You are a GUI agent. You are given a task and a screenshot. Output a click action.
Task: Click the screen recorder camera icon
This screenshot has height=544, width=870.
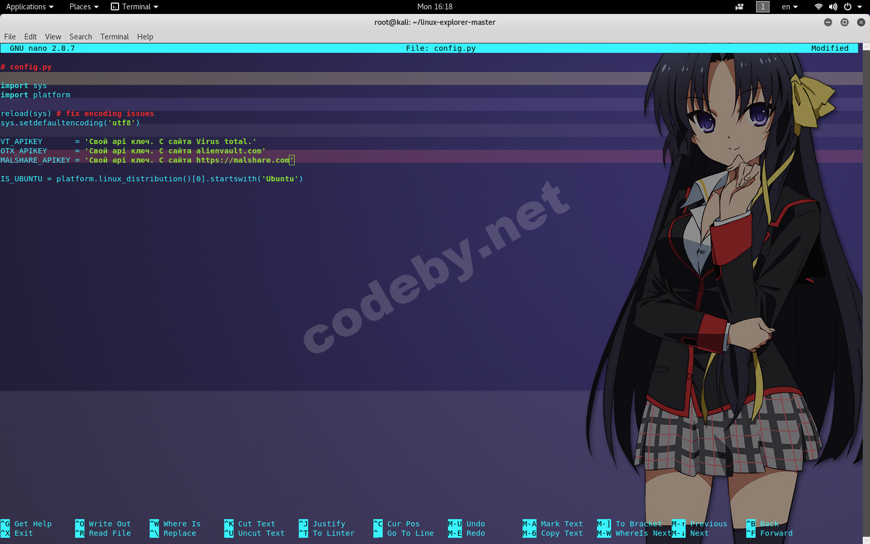pos(740,7)
